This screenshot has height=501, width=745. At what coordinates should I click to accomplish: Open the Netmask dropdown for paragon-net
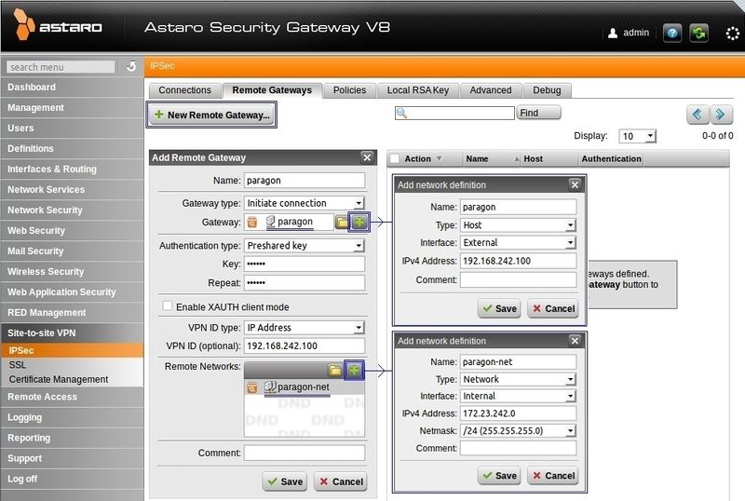pos(519,430)
